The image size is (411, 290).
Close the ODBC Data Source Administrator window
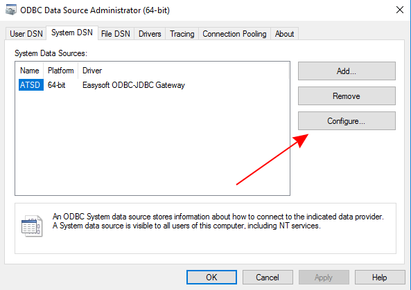(399, 10)
